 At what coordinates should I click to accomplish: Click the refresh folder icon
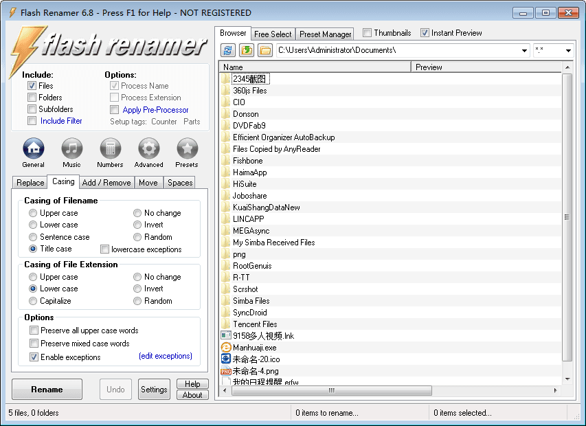[x=228, y=50]
